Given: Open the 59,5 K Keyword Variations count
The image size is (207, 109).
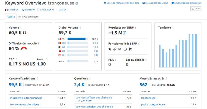Looking at the screenshot, I should tap(15, 85).
